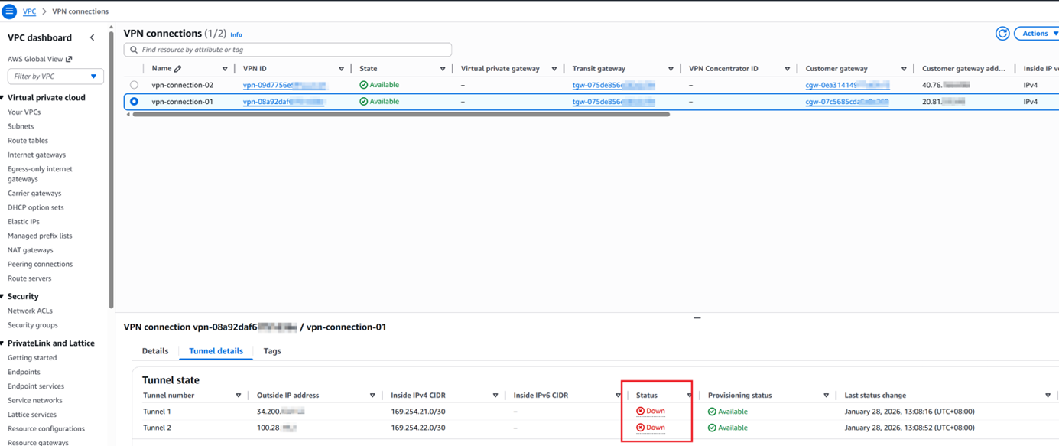Open the cgw-07c5685 customer gateway link

847,101
